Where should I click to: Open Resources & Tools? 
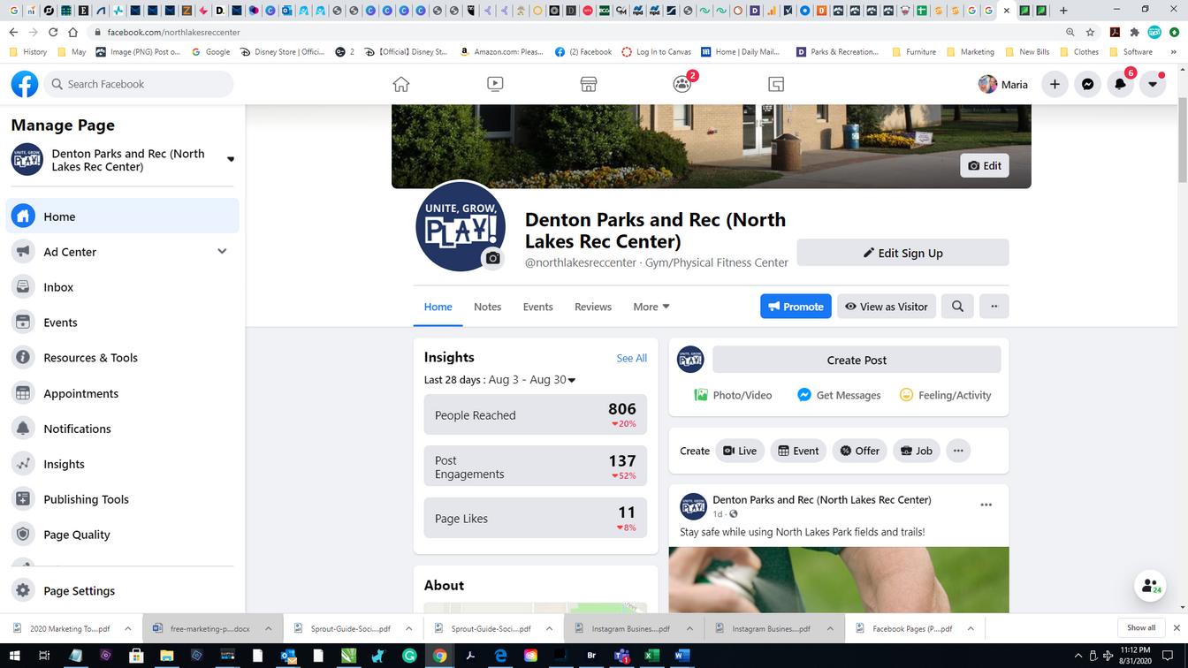tap(122, 358)
